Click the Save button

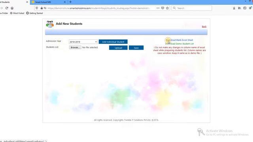click(x=136, y=48)
